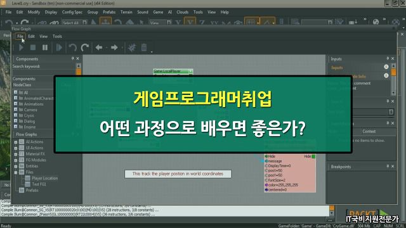Click the color=255,255,255 port

click(281, 185)
